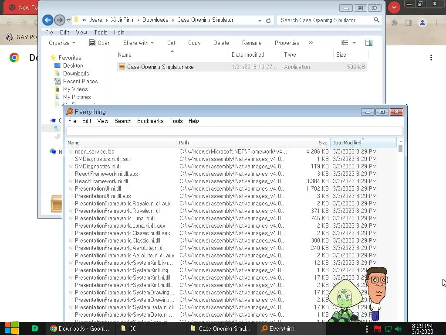The image size is (446, 335).
Task: Open the Explorer File menu
Action: click(x=49, y=32)
